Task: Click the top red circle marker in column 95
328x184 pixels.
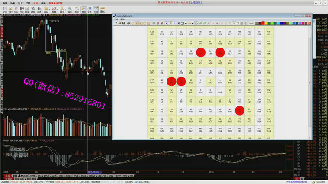Action: point(201,52)
